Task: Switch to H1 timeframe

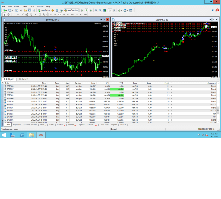Action: (x=68, y=14)
